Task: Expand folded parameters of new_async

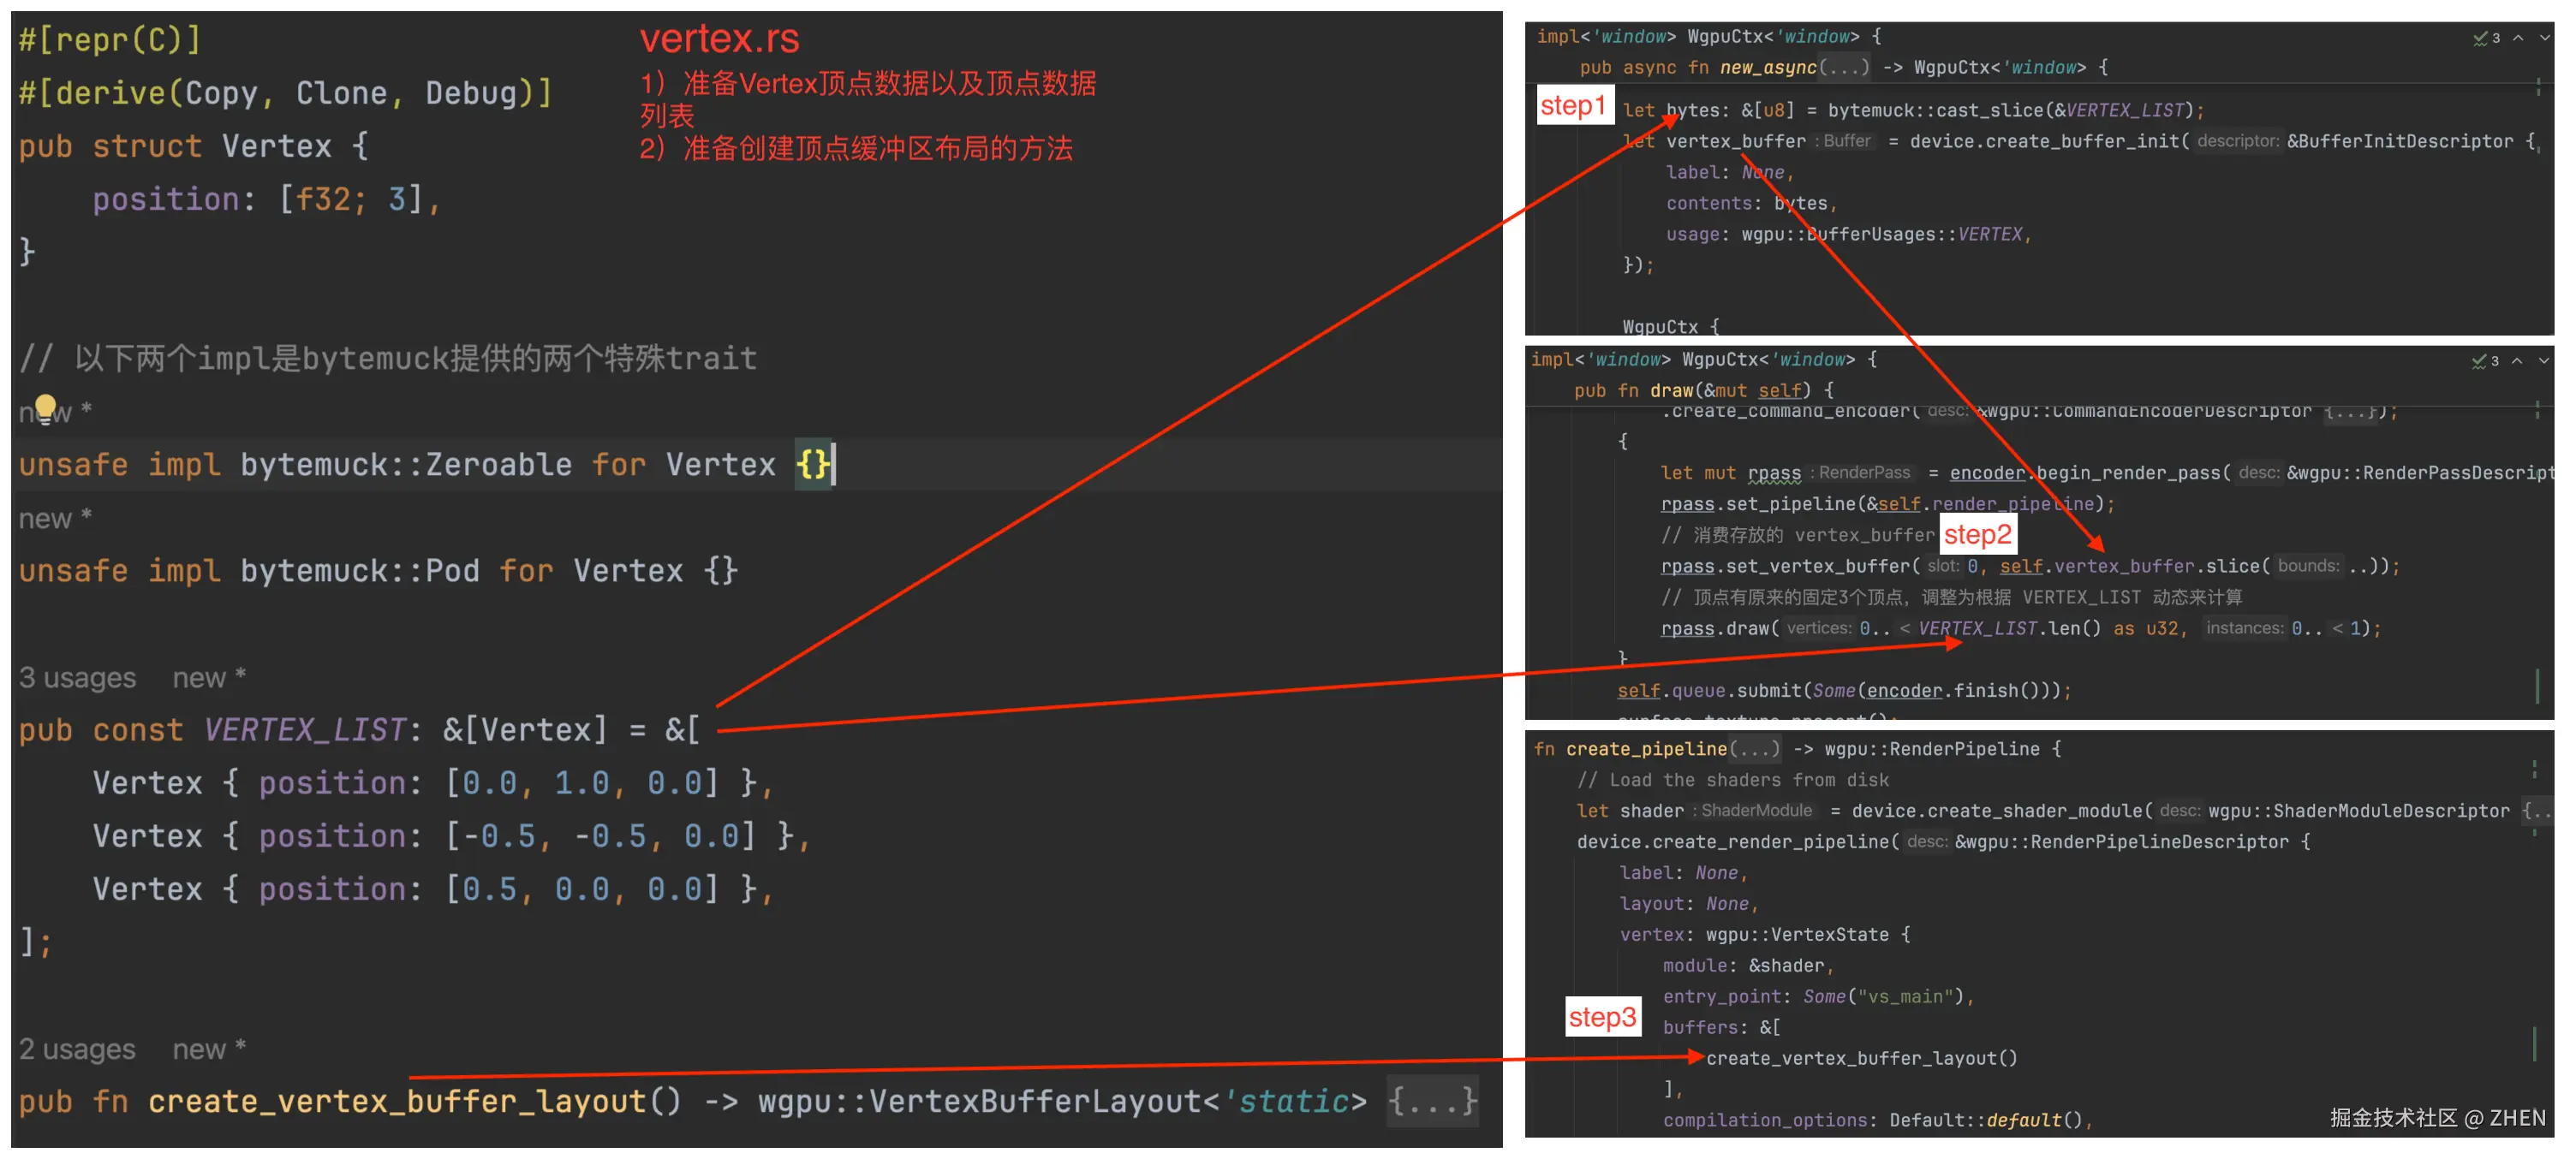Action: 1843,68
